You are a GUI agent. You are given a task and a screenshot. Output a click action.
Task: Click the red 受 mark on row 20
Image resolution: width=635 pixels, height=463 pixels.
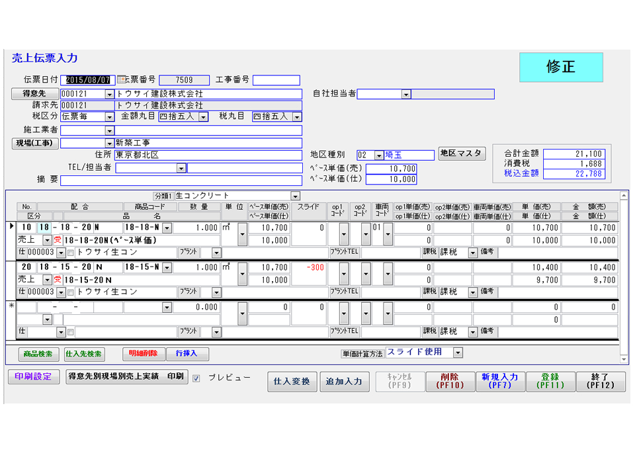(x=57, y=280)
